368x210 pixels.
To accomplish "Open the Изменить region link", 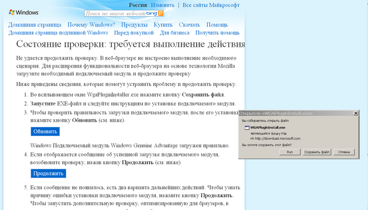I will 163,5.
